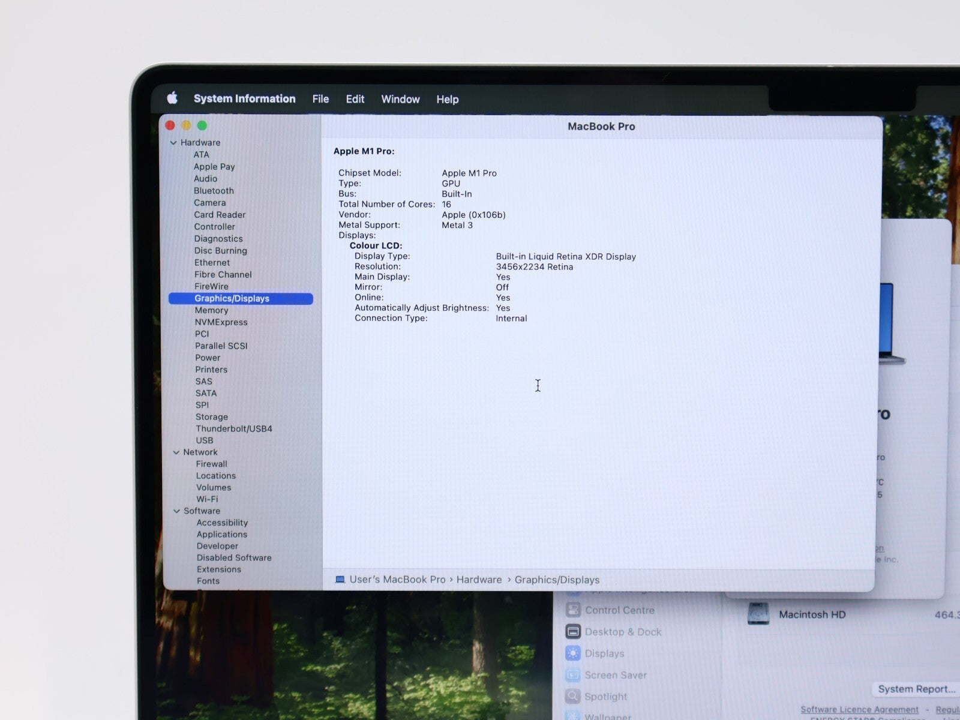Click User's MacBook Pro in path bar

point(397,580)
